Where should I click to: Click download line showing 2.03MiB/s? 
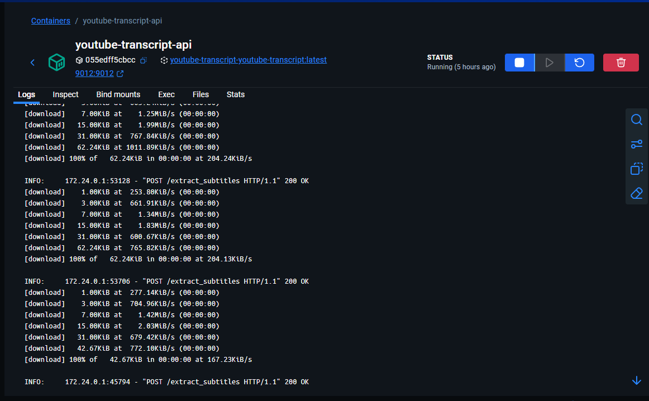(122, 326)
